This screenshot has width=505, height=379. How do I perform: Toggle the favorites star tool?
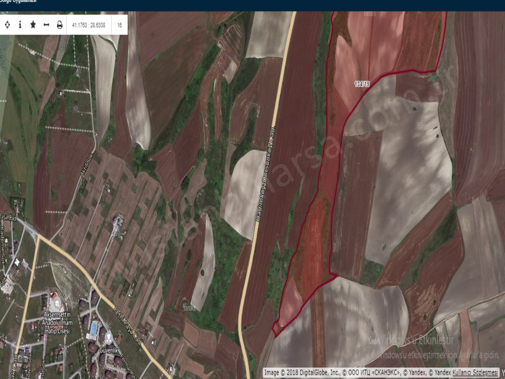coord(32,25)
